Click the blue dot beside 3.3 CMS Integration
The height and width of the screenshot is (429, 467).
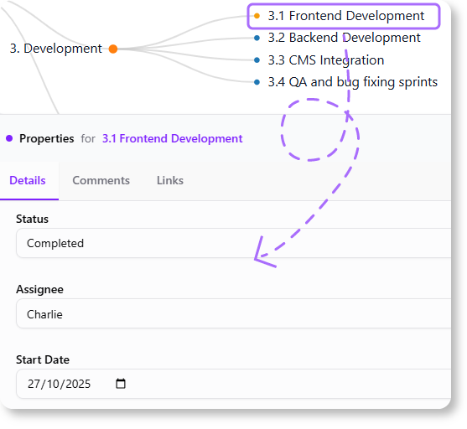[257, 60]
